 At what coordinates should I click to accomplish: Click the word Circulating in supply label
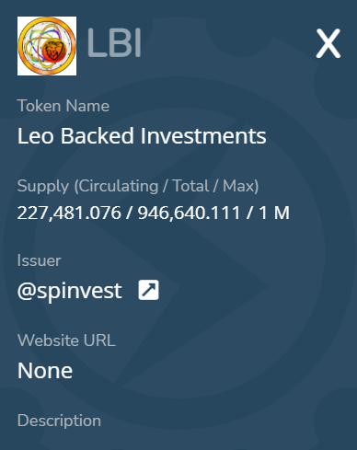point(118,186)
